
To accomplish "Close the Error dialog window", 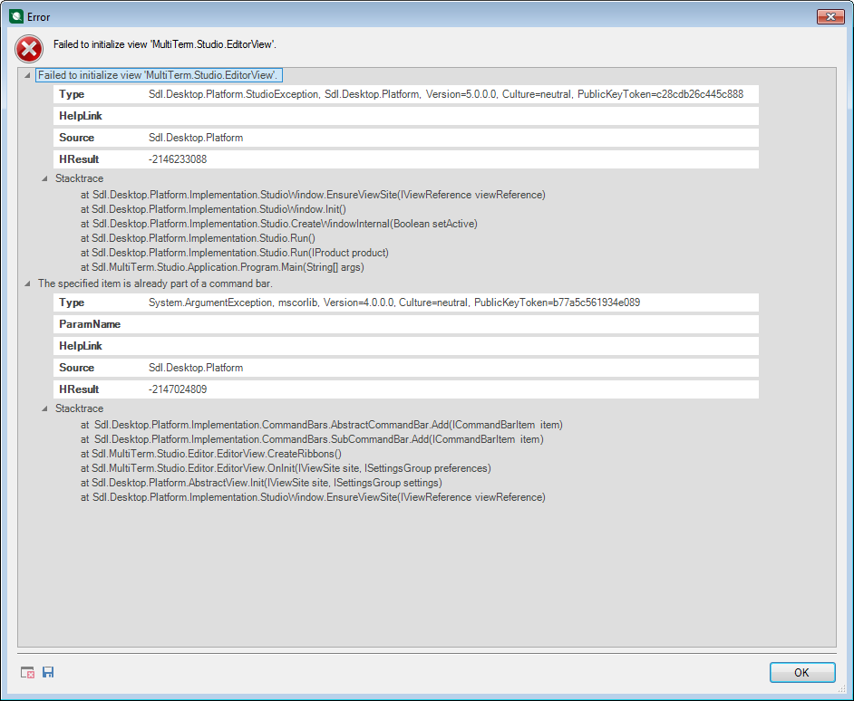I will click(830, 16).
